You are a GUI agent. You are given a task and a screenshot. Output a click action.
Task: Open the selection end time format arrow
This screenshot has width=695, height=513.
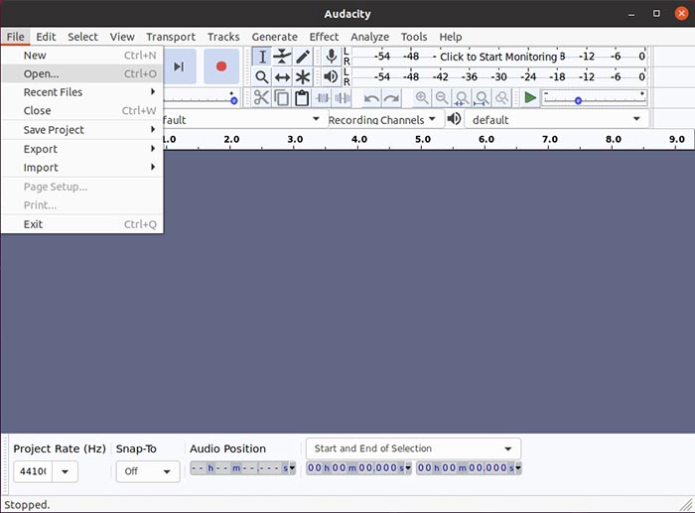pos(518,467)
